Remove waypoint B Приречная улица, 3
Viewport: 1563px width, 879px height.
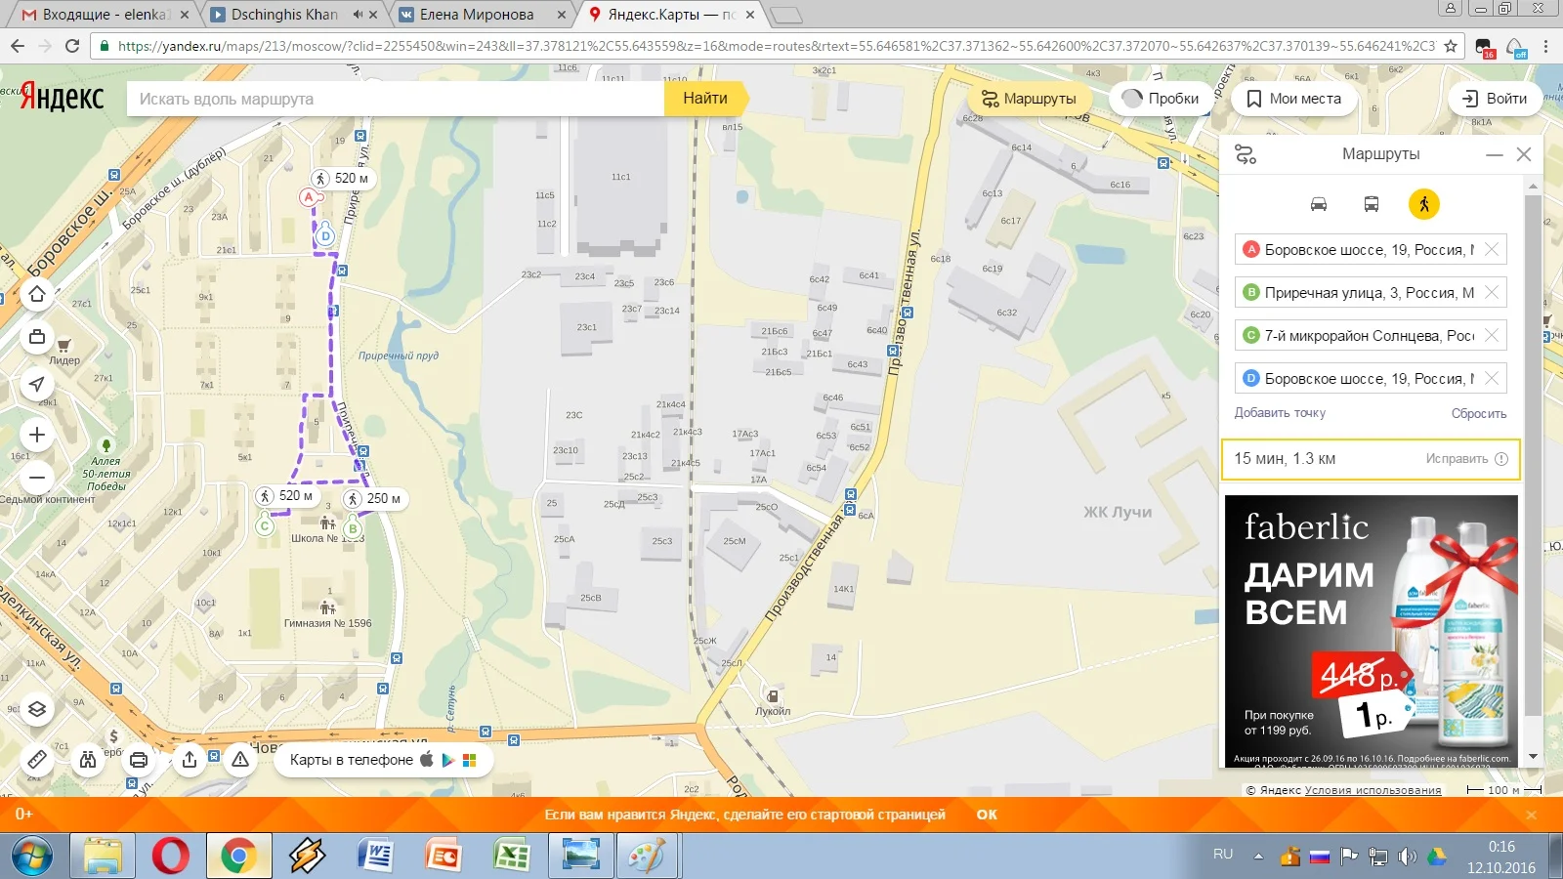click(1492, 292)
